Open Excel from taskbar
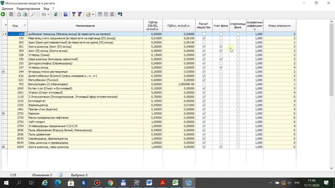 [x=175, y=183]
